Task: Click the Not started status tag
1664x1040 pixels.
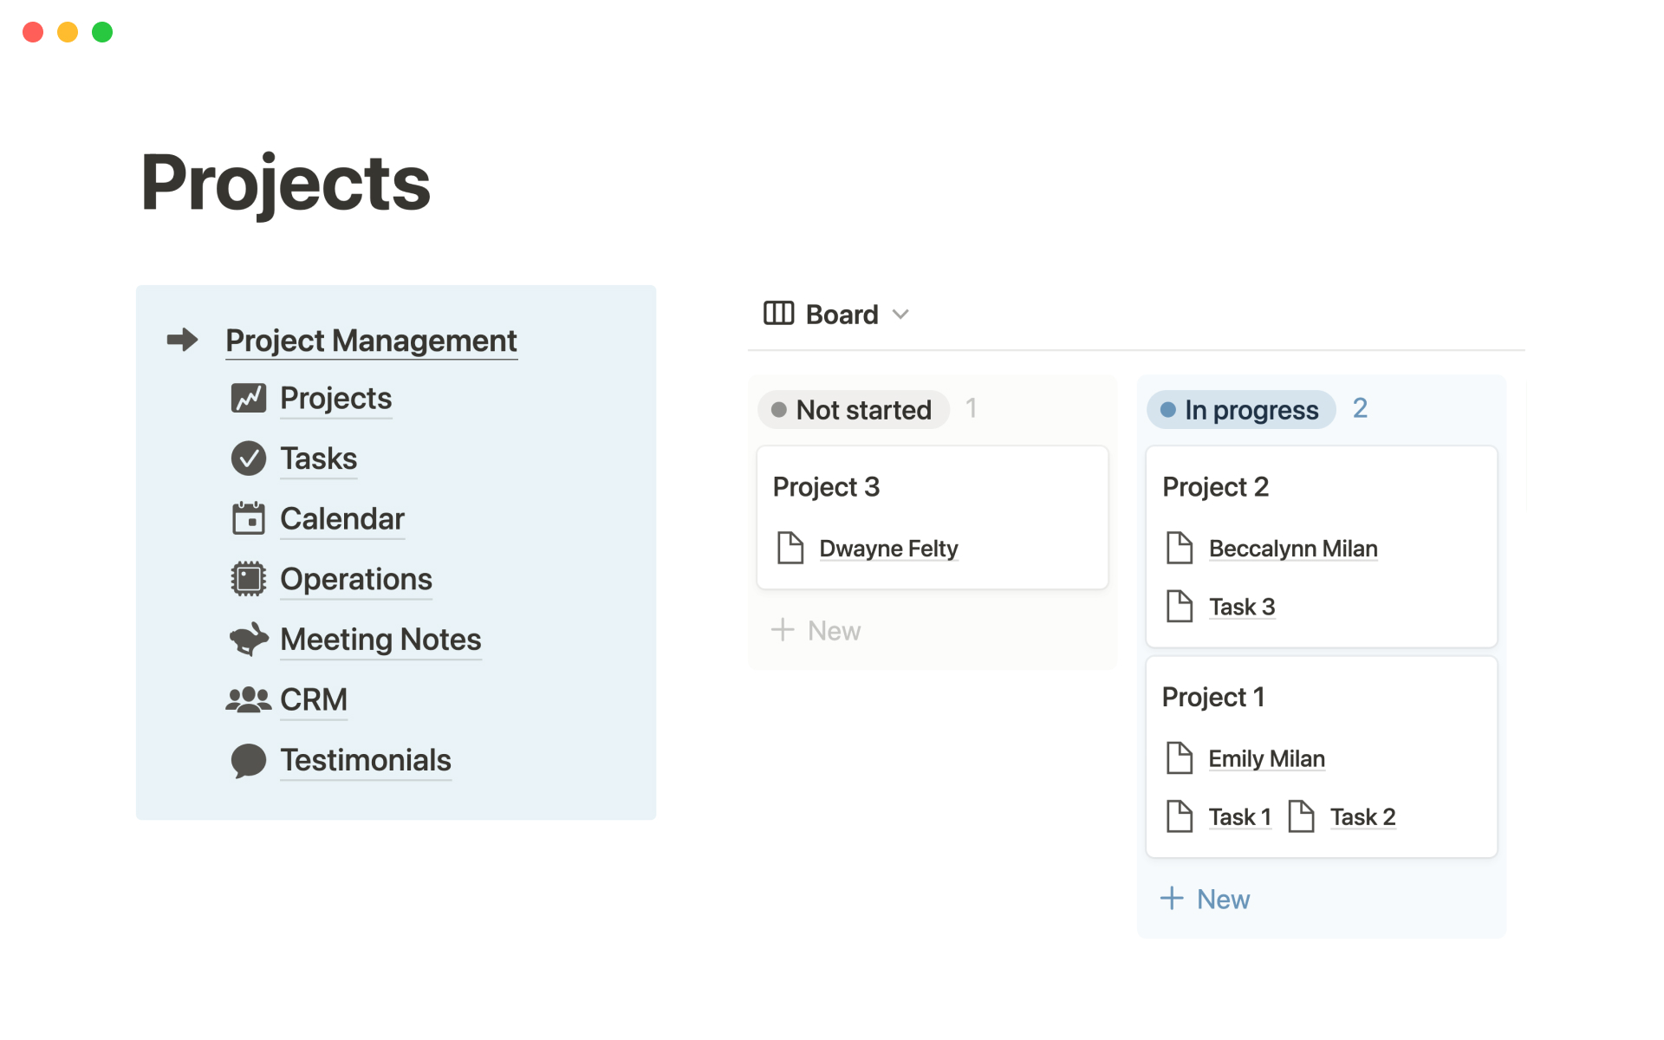Action: (853, 410)
